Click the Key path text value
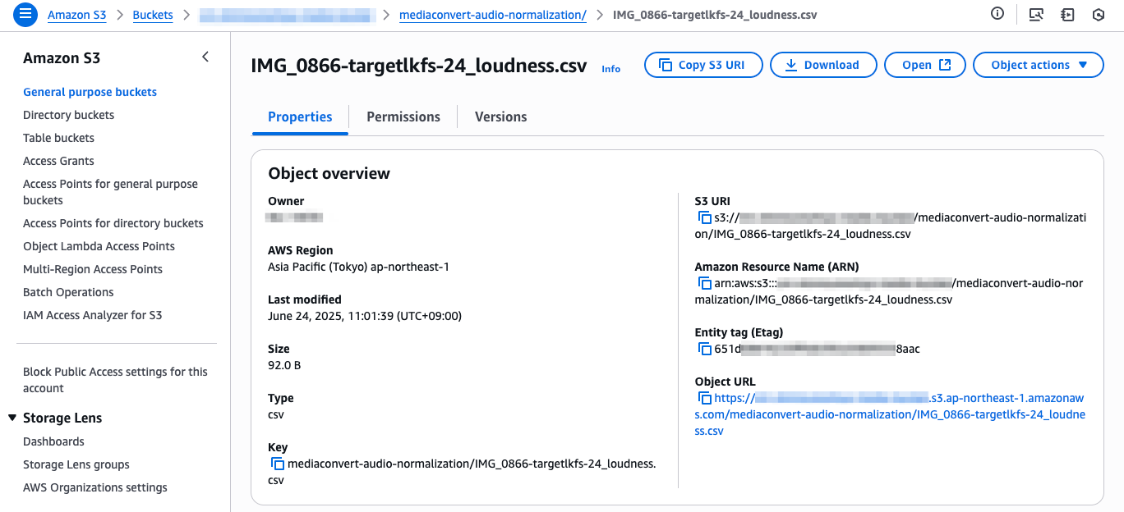 tap(462, 472)
